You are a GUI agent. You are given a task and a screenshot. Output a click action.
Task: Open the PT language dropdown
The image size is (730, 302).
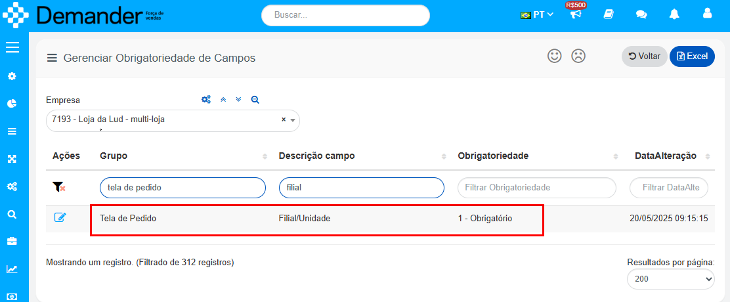coord(537,14)
